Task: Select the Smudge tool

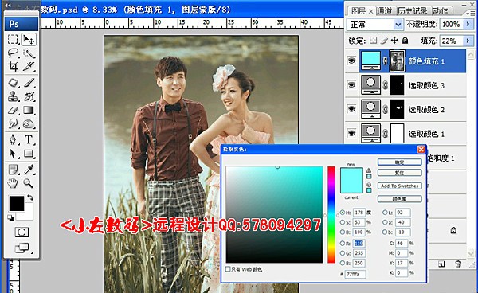Action: pos(13,123)
